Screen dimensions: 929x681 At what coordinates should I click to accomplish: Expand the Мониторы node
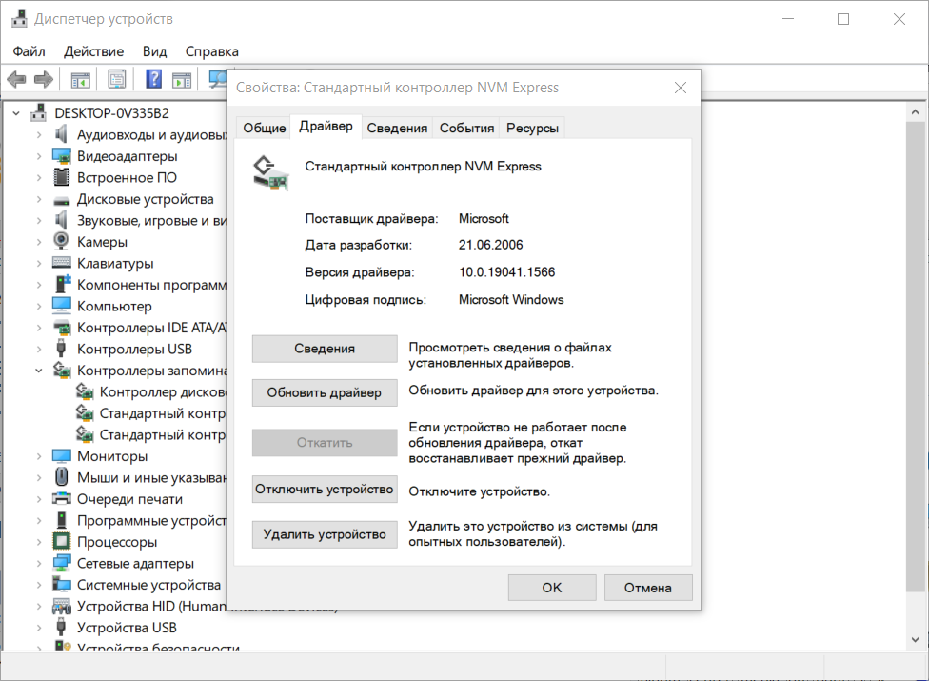(x=39, y=456)
